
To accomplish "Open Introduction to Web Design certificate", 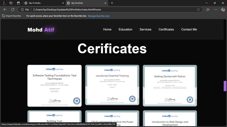I will point(170,118).
